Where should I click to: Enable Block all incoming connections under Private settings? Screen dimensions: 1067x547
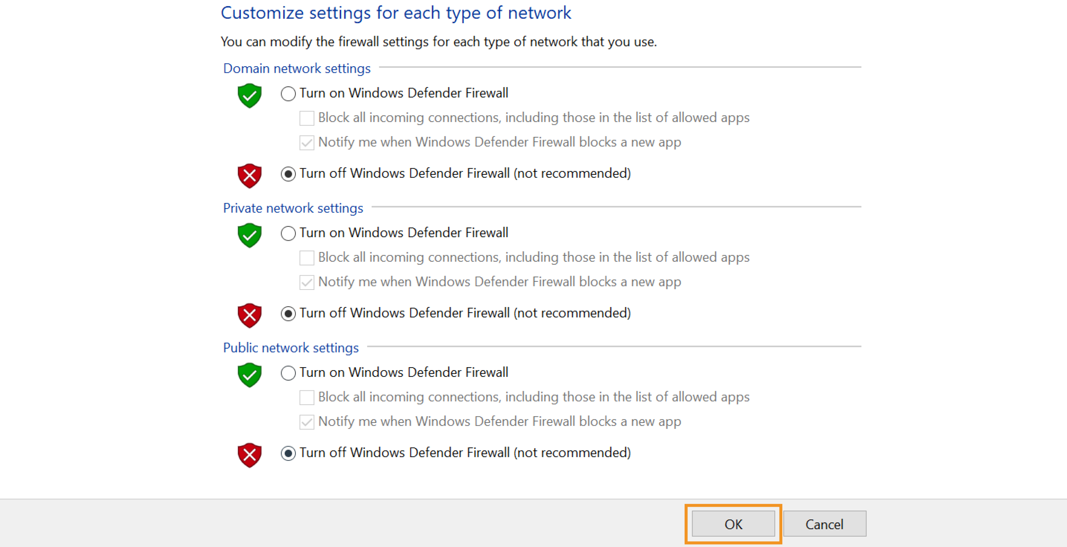coord(306,257)
